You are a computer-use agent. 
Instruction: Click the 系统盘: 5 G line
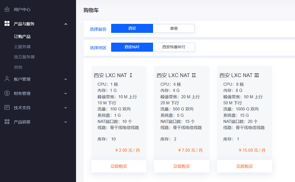[172, 115]
